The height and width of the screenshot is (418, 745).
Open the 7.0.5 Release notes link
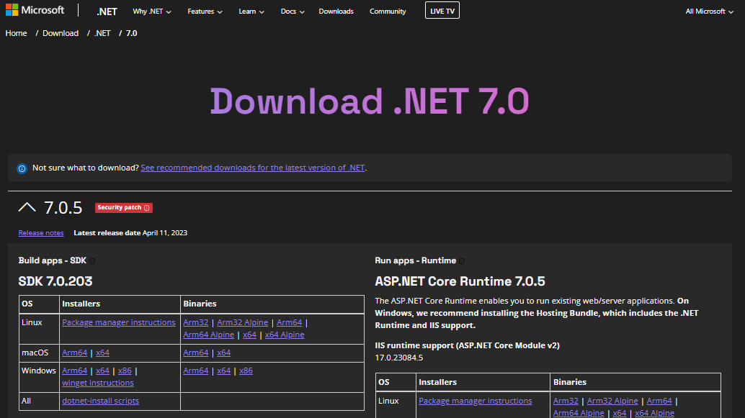point(41,233)
